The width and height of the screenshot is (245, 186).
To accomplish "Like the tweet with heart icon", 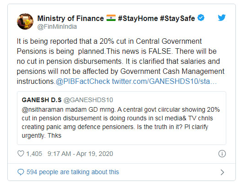I will coord(21,154).
